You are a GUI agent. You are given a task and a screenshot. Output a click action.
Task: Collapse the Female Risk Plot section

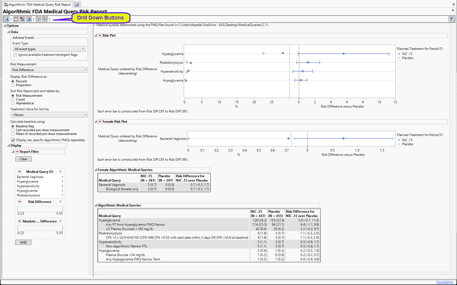click(x=96, y=122)
